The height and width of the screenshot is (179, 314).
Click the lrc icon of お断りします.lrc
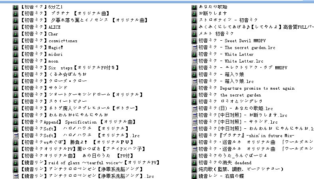(194, 115)
